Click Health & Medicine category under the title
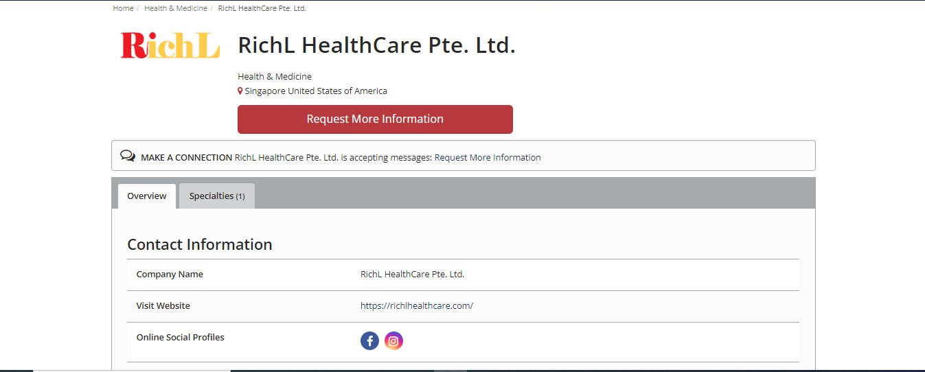925x372 pixels. [275, 76]
